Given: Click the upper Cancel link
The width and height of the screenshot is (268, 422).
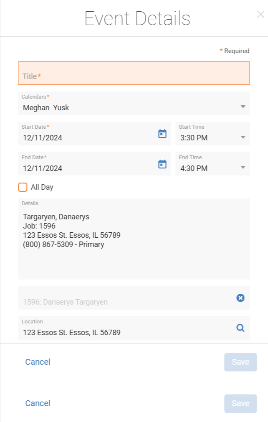Looking at the screenshot, I should point(38,362).
